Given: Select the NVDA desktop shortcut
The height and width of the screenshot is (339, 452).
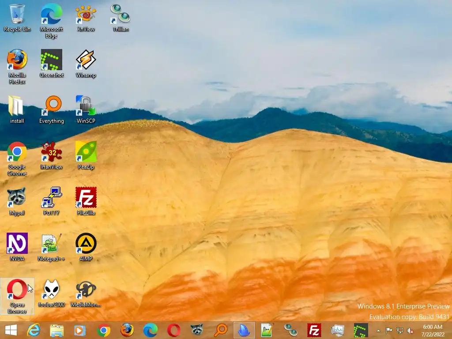Looking at the screenshot, I should pos(17,247).
